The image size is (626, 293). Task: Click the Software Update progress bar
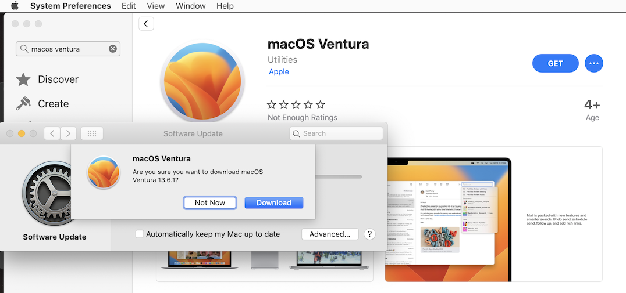(x=339, y=176)
